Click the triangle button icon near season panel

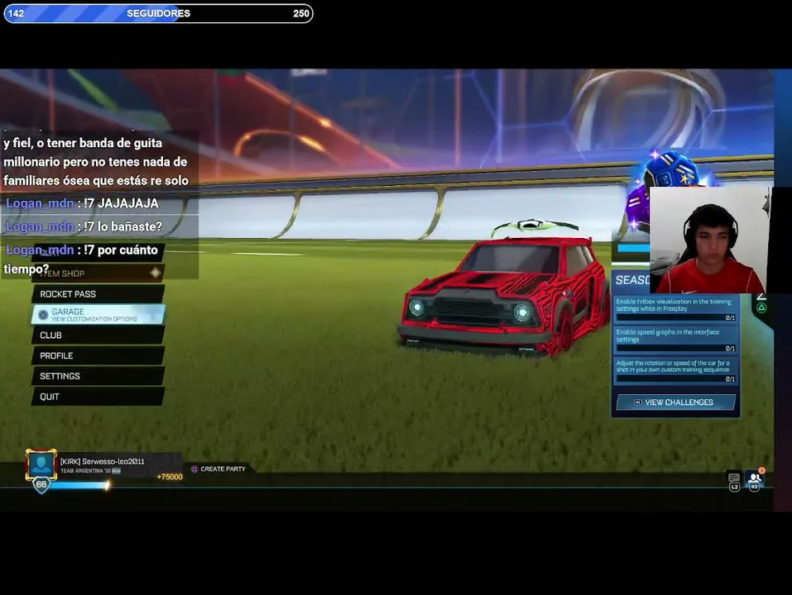coord(761,307)
